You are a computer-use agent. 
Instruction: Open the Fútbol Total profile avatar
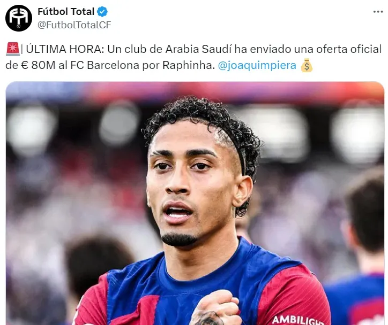19,18
